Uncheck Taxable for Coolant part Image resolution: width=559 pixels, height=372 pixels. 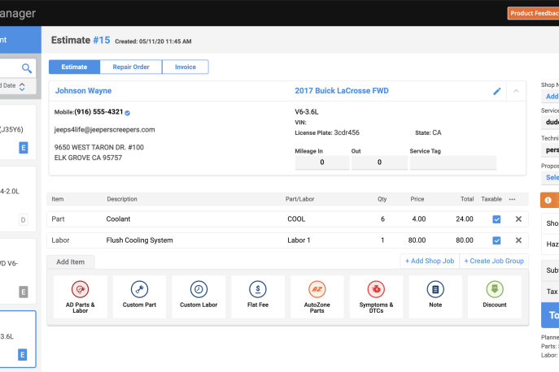(496, 218)
